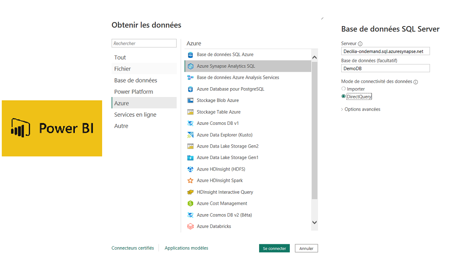Open the Power Platform category
The width and height of the screenshot is (453, 261).
144,92
